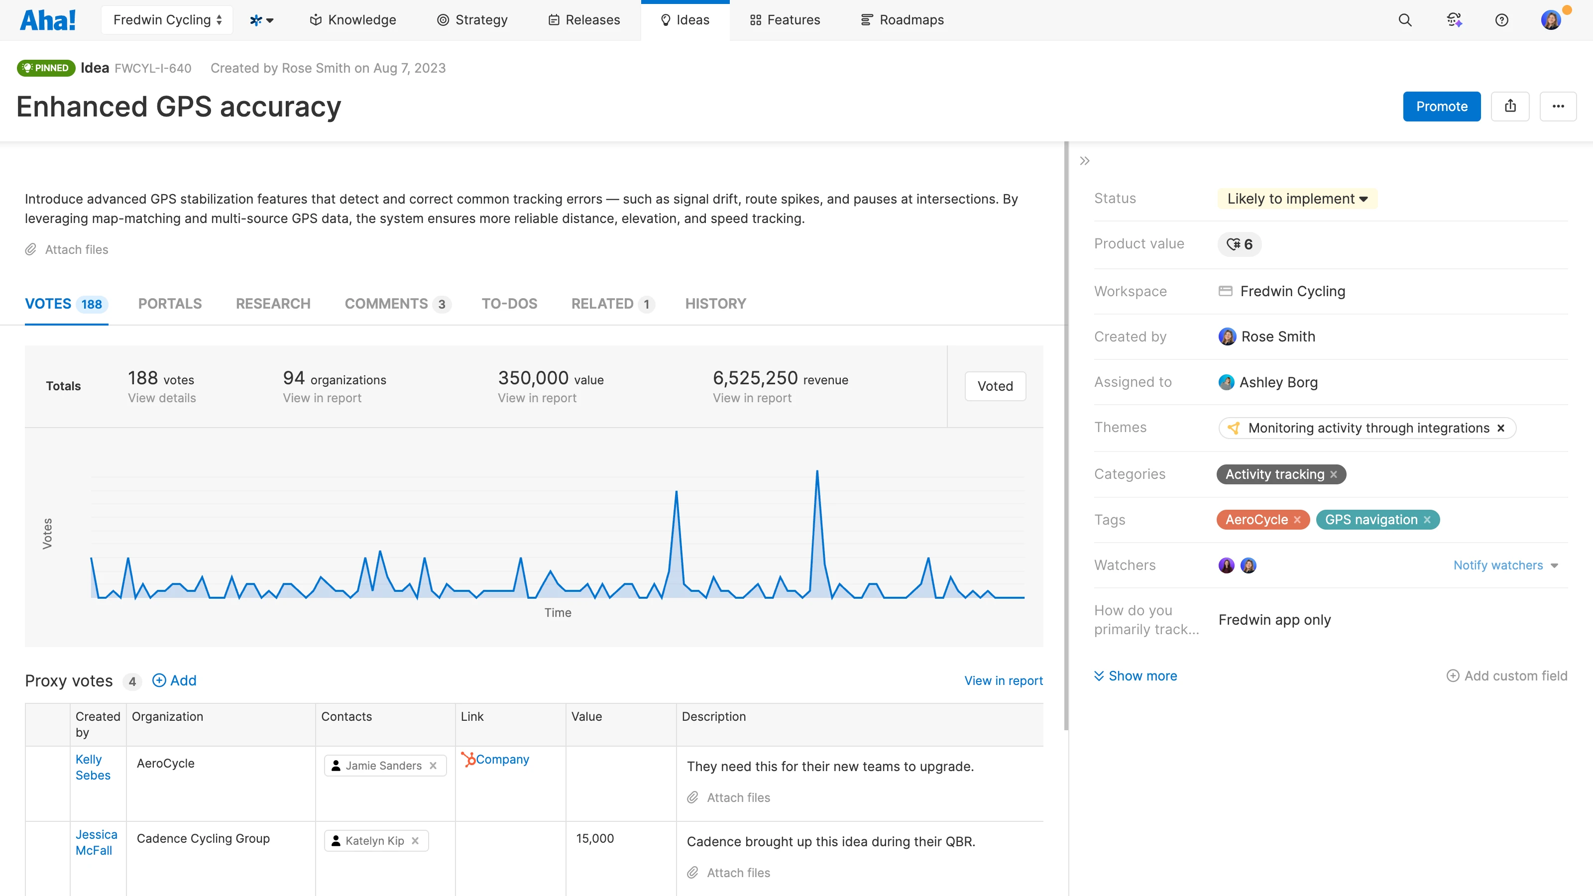
Task: Switch to the Comments tab
Action: (x=398, y=304)
